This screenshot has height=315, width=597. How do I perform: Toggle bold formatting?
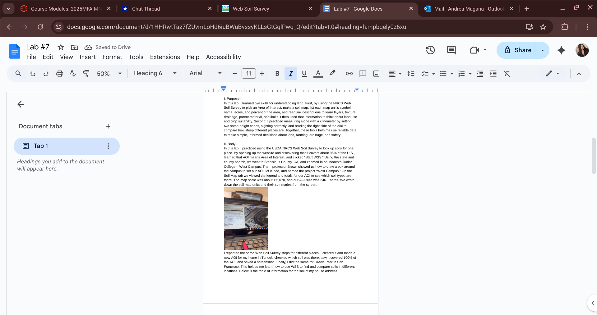click(277, 74)
